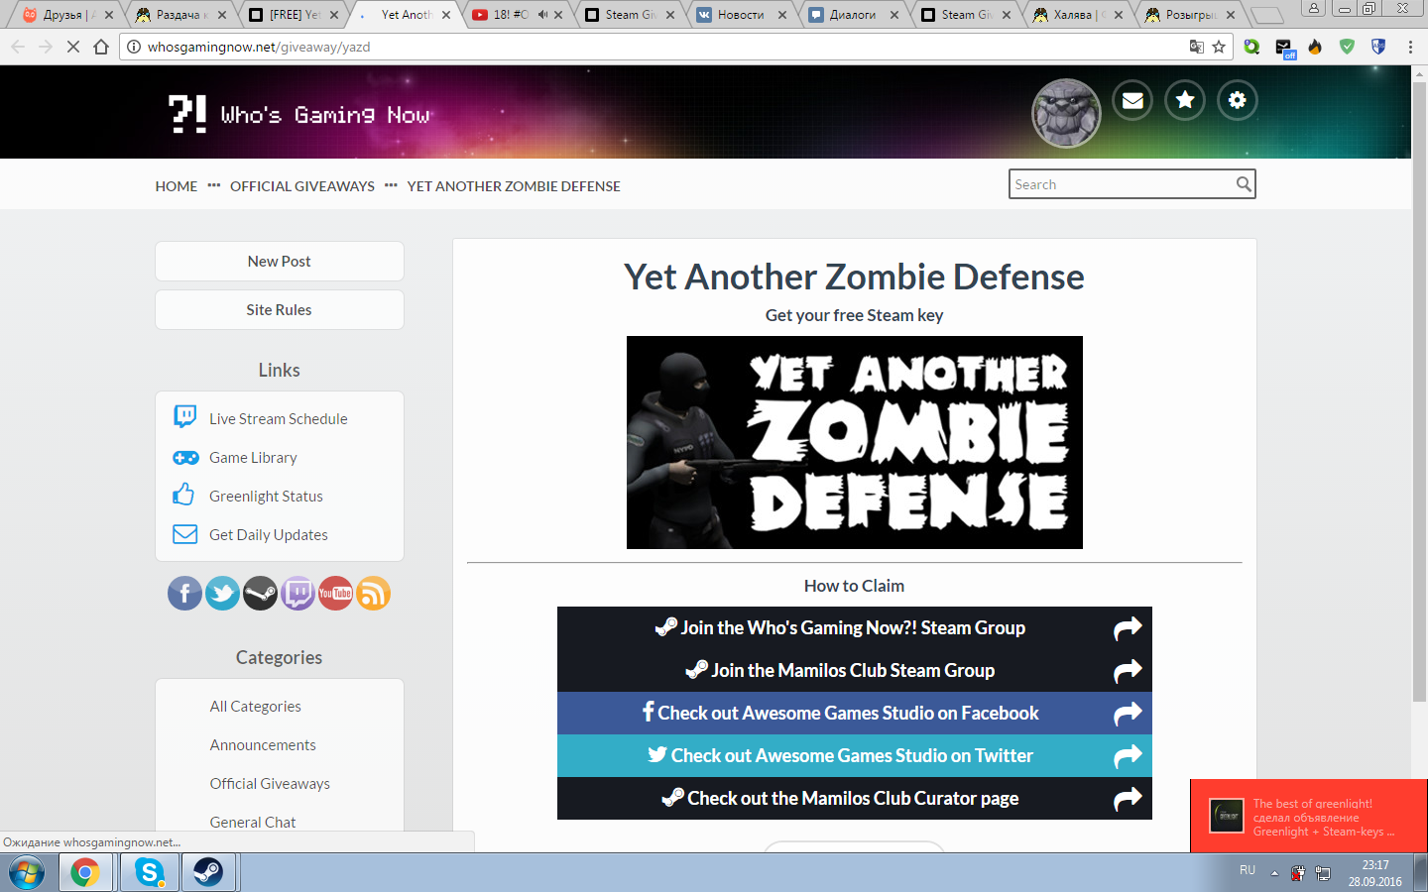Screen dimensions: 1428x892
Task: Mute the YouTube tab via speaker icon
Action: (542, 15)
